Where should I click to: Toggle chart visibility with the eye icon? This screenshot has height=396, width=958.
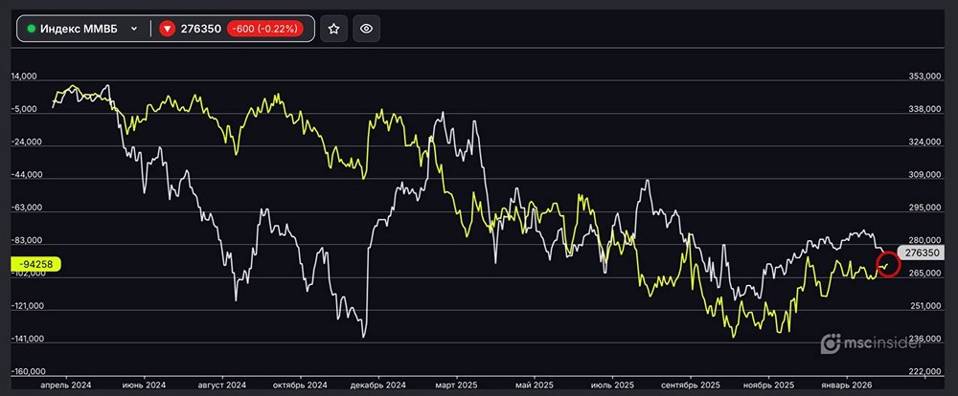click(367, 29)
